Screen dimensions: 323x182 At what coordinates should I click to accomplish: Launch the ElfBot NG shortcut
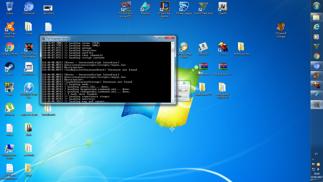pyautogui.click(x=203, y=49)
